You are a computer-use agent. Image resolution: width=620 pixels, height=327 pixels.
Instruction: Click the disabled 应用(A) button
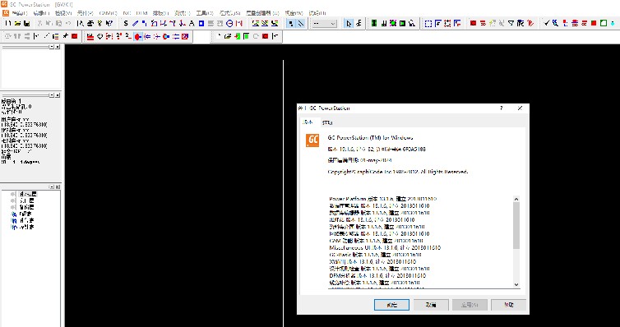point(470,305)
